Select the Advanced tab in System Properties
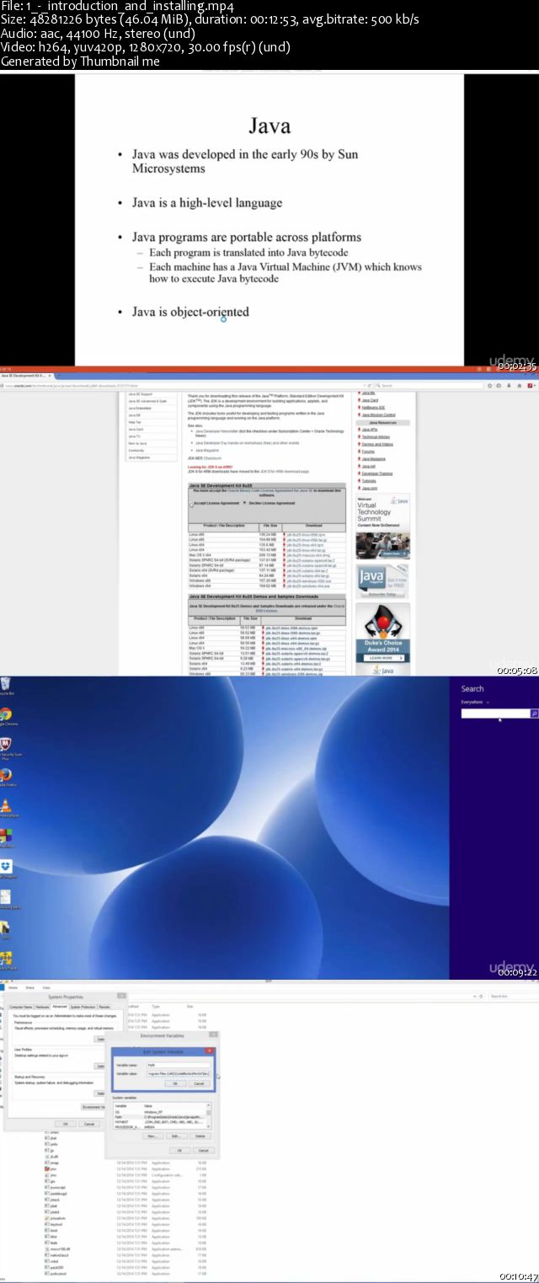Screen dimensions: 539x1283 tap(60, 1007)
